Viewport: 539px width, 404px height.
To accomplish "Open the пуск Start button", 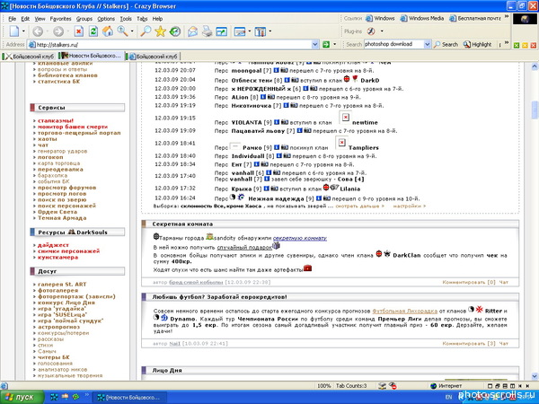I will point(22,397).
